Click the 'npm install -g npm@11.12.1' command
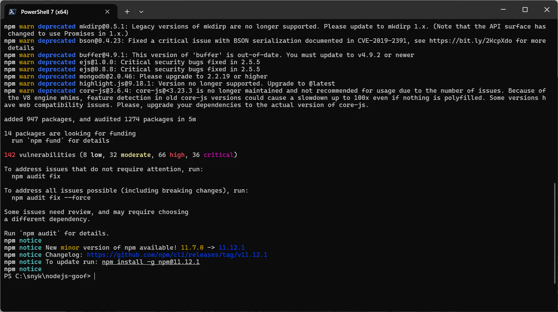Screen dimensions: 558x312 tap(151, 262)
